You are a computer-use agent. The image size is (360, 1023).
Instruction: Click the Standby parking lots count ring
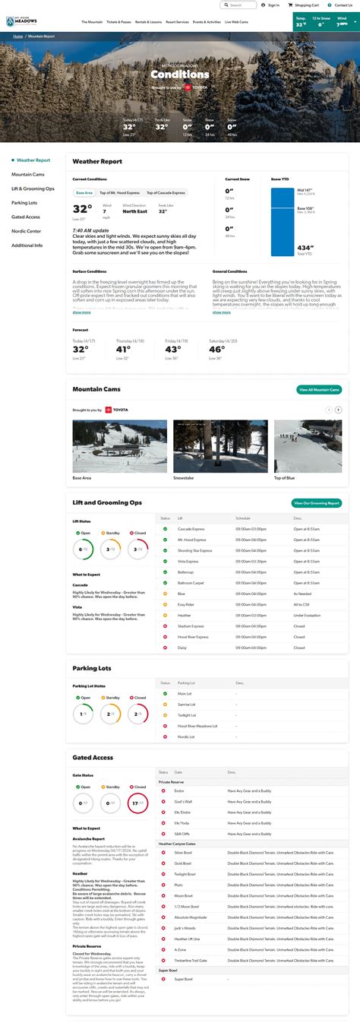[111, 714]
